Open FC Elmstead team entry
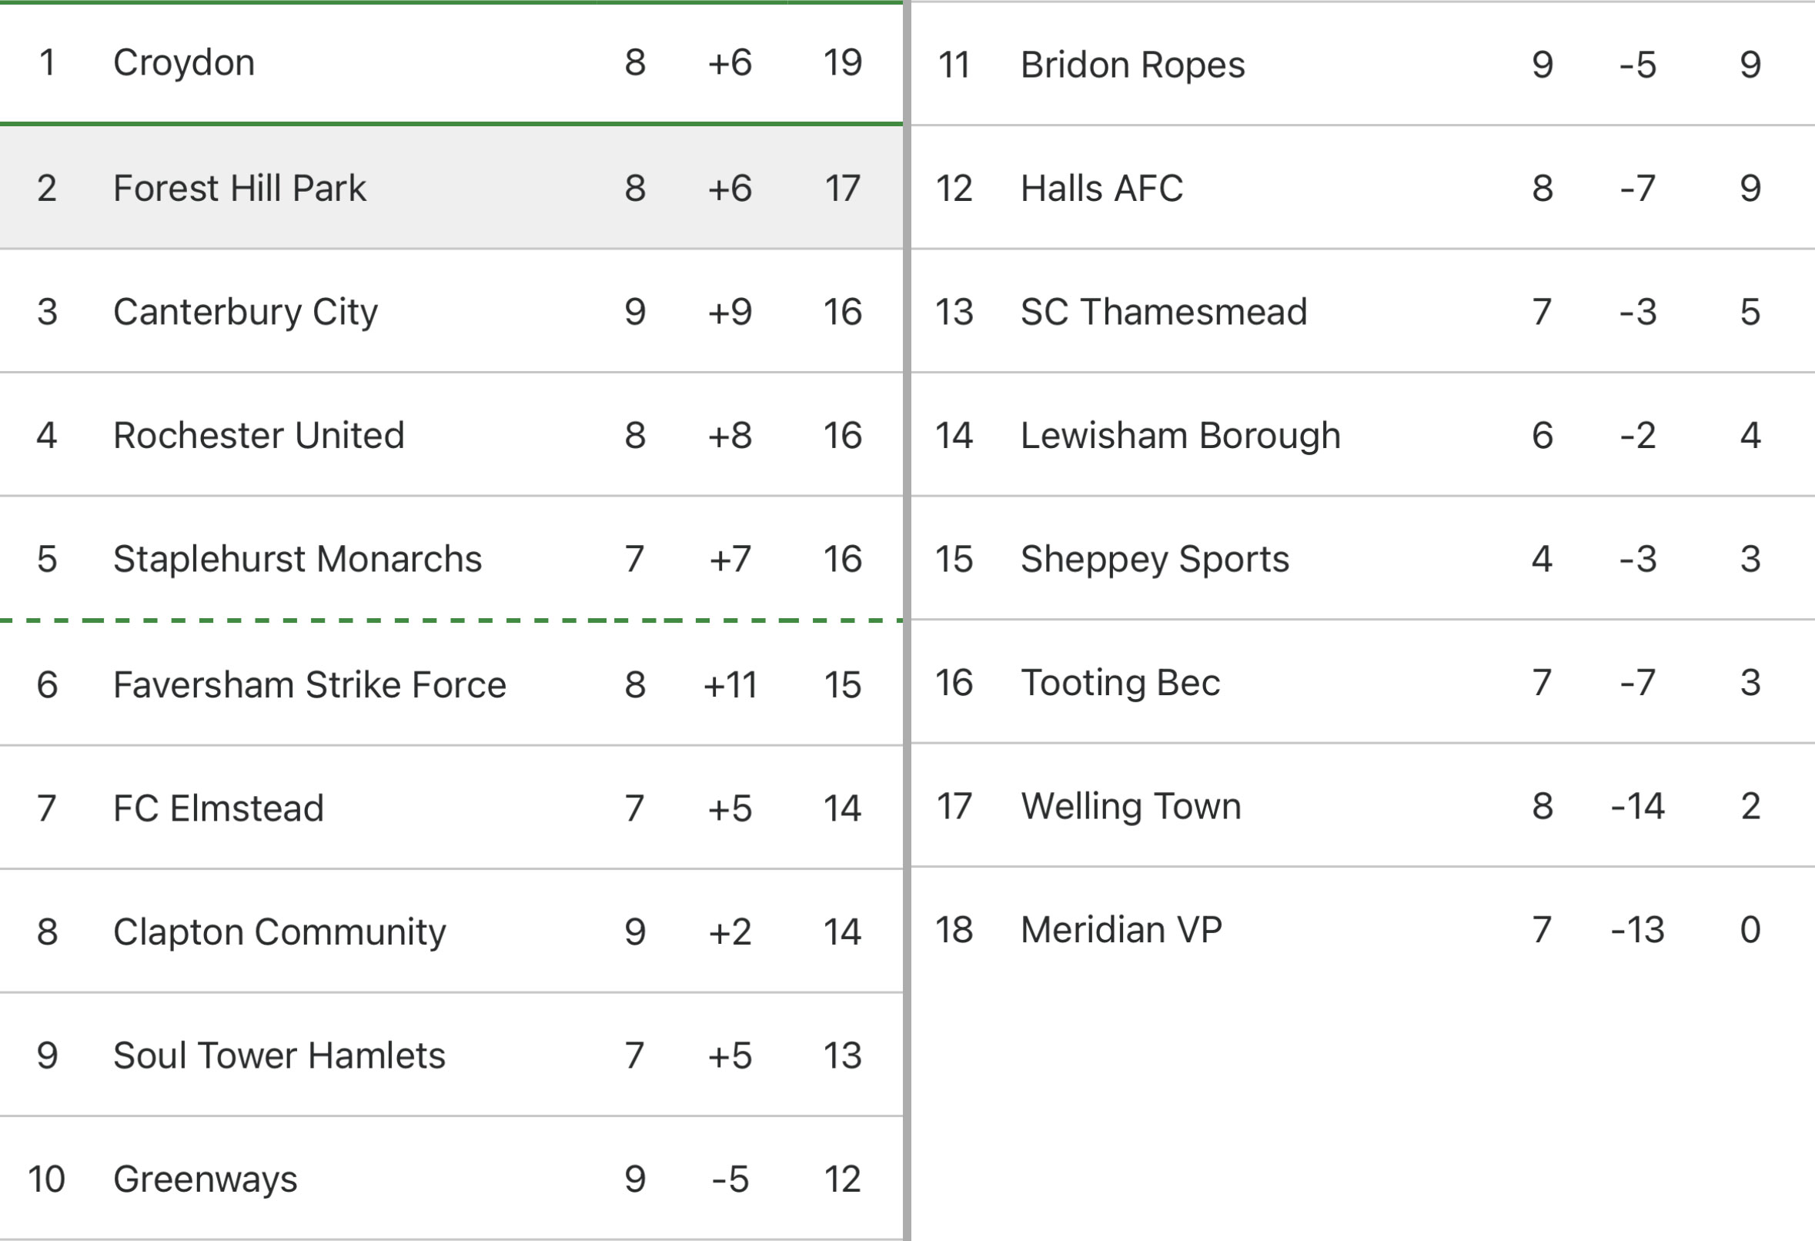 click(451, 807)
